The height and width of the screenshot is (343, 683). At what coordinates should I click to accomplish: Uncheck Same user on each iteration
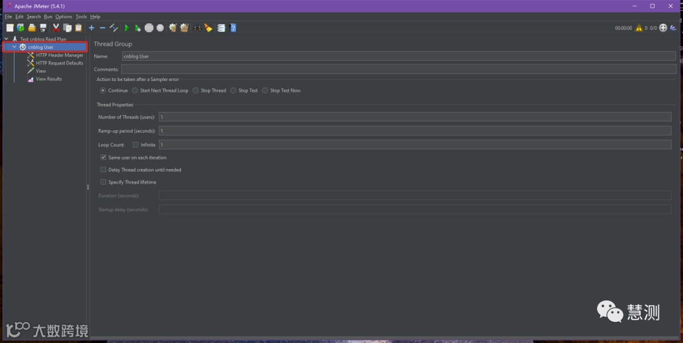pos(103,158)
